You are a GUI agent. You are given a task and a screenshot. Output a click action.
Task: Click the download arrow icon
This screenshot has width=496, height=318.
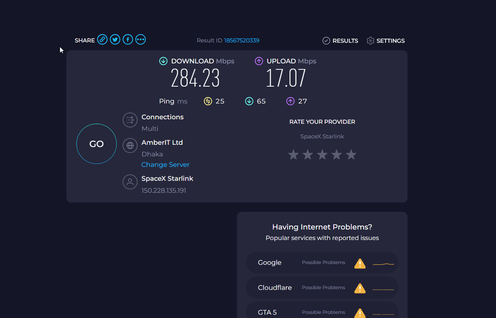(163, 61)
